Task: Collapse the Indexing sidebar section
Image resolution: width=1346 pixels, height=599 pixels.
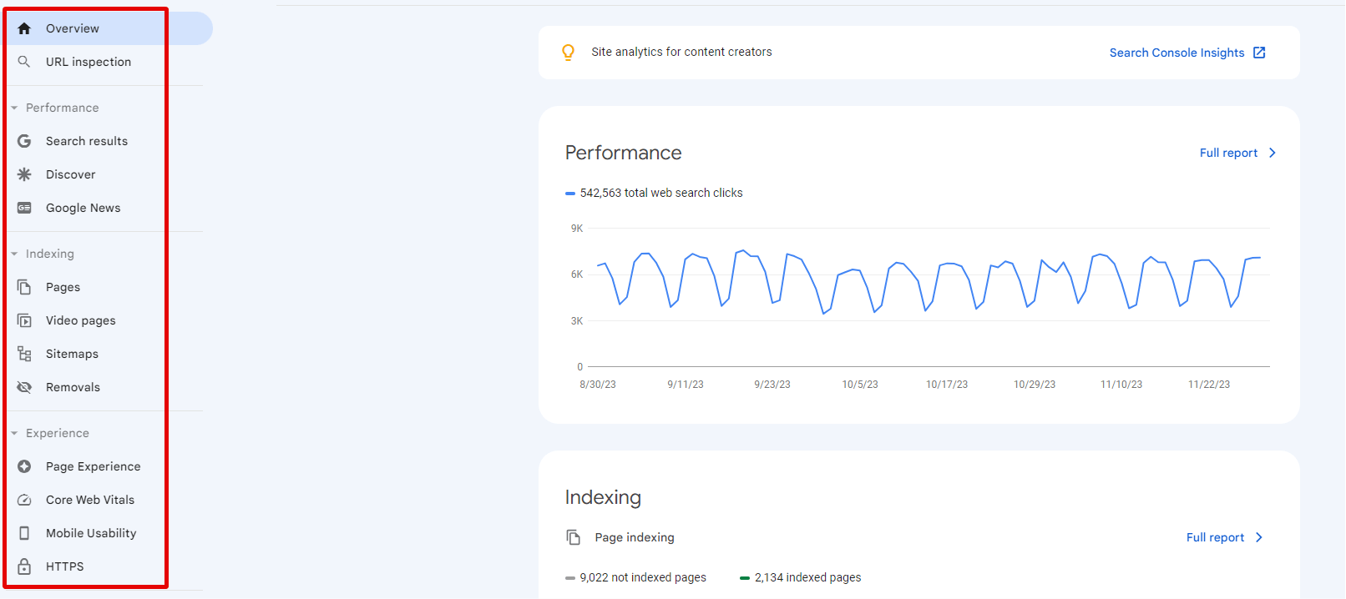Action: pos(14,254)
